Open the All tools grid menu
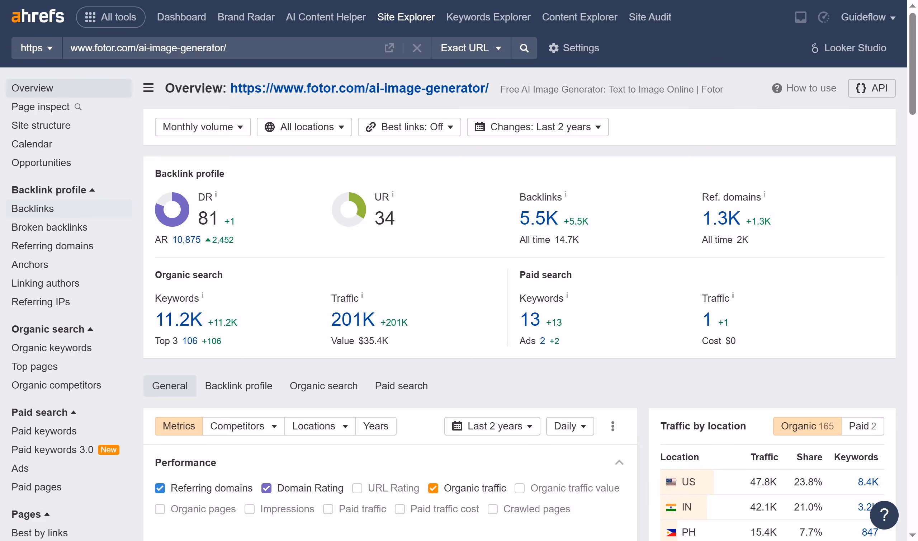 110,17
